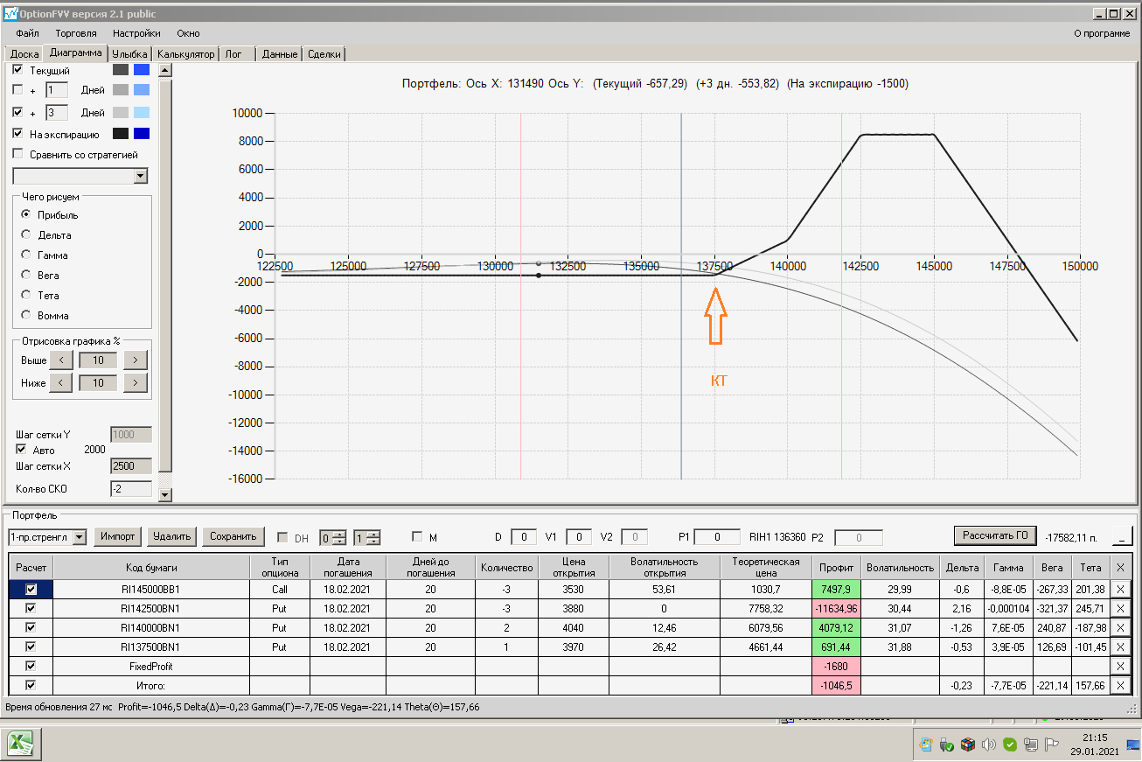Open Excel from the taskbar
Image resolution: width=1142 pixels, height=762 pixels.
[x=21, y=744]
